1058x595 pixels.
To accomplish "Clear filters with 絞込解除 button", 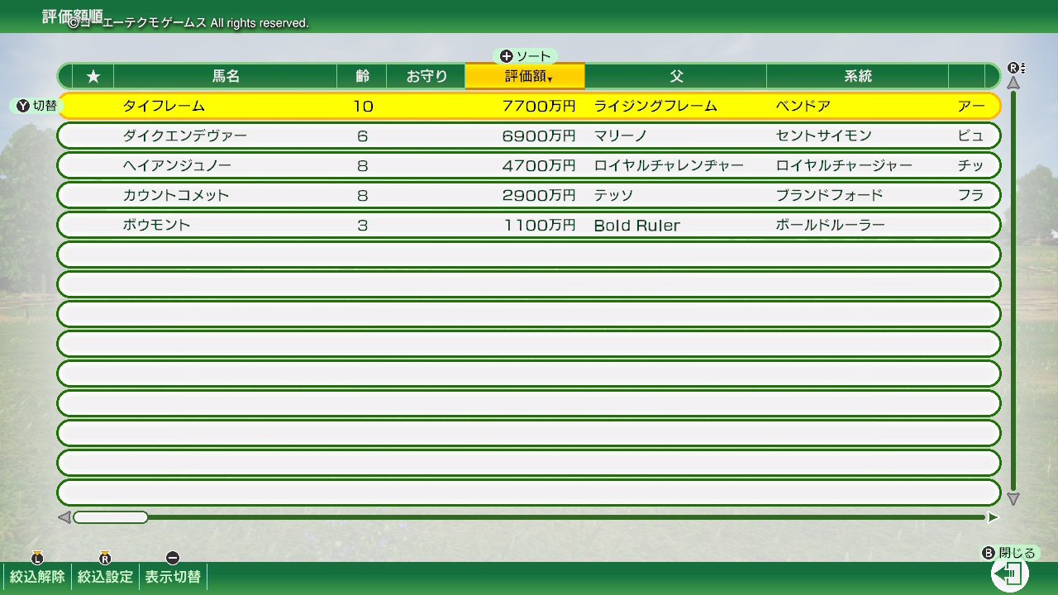I will tap(37, 577).
